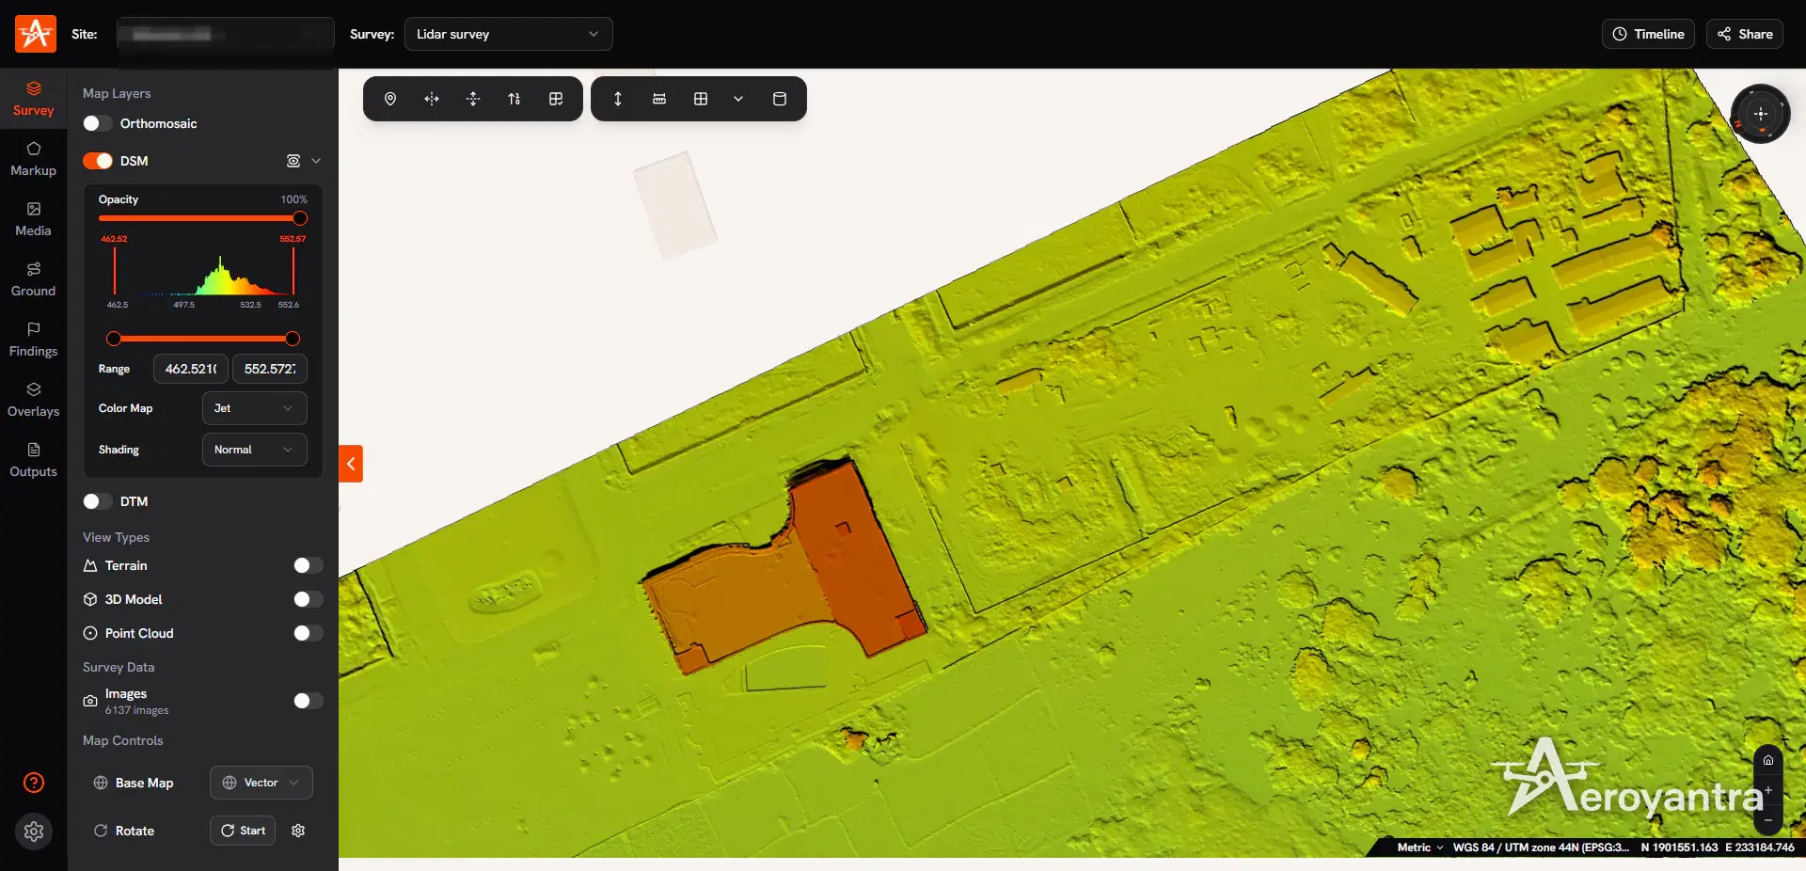Select the horizontal flip split tool
The width and height of the screenshot is (1806, 871).
(432, 99)
